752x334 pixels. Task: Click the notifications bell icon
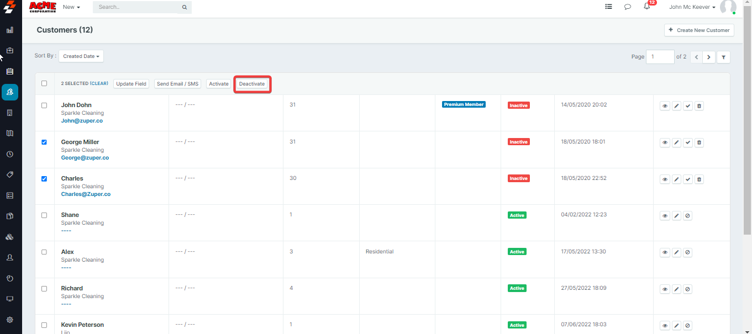click(x=646, y=7)
